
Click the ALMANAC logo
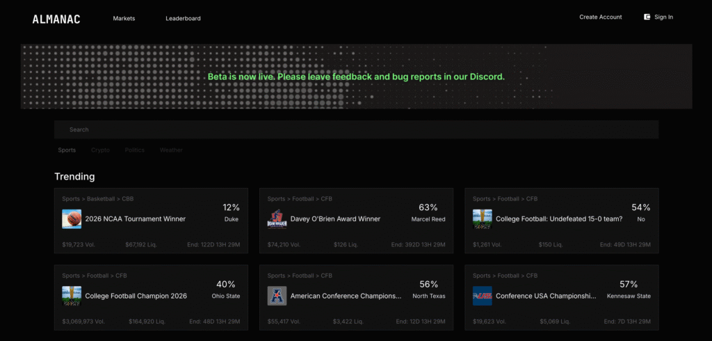pos(56,19)
